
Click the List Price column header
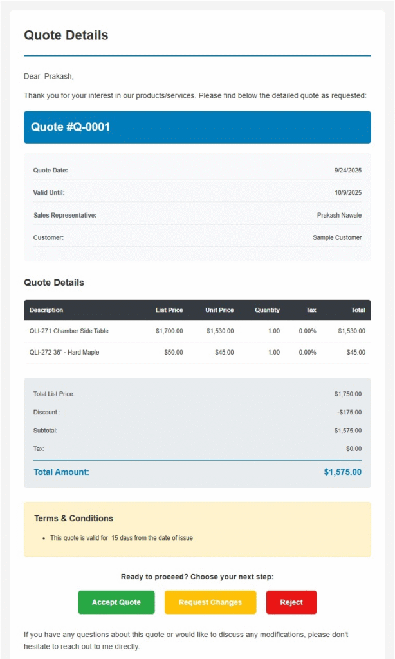click(169, 310)
